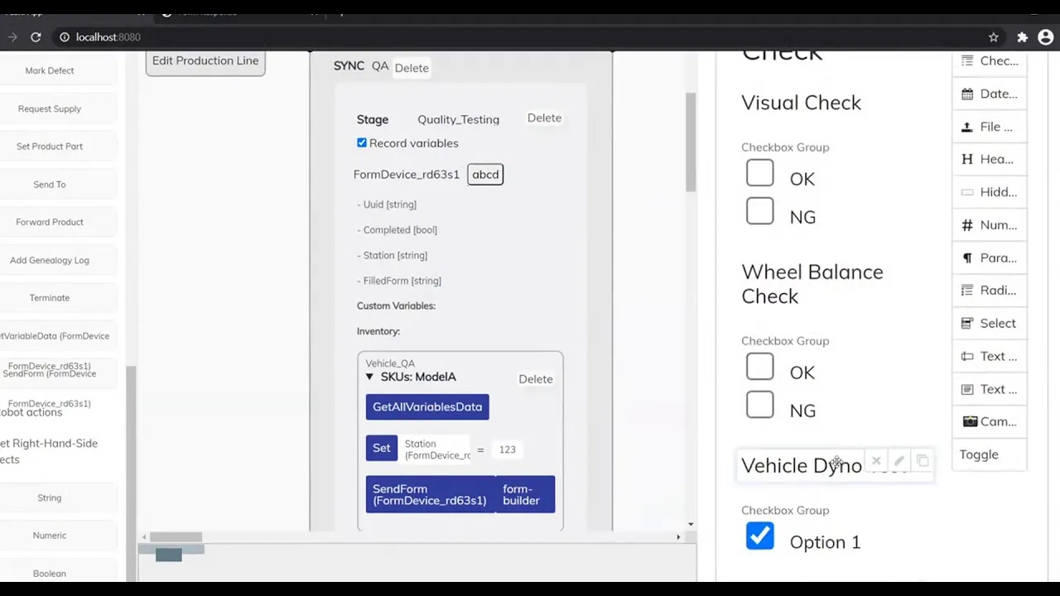Add a Toggle field from palette
1060x596 pixels.
pos(990,454)
